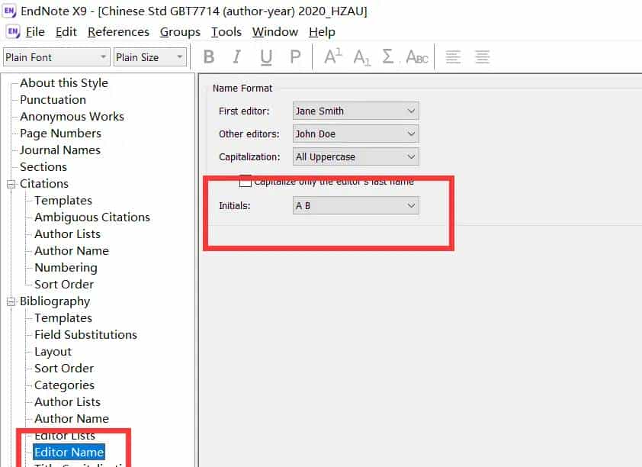Open the Tools menu

pyautogui.click(x=226, y=31)
